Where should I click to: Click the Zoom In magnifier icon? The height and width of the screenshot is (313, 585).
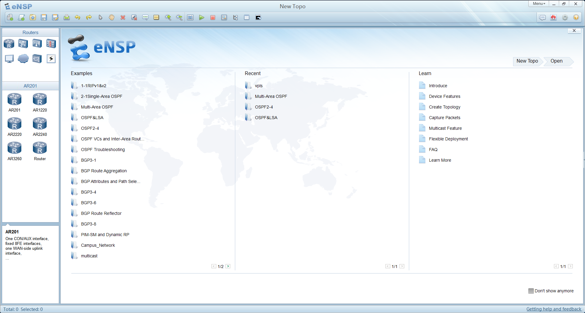coord(168,17)
